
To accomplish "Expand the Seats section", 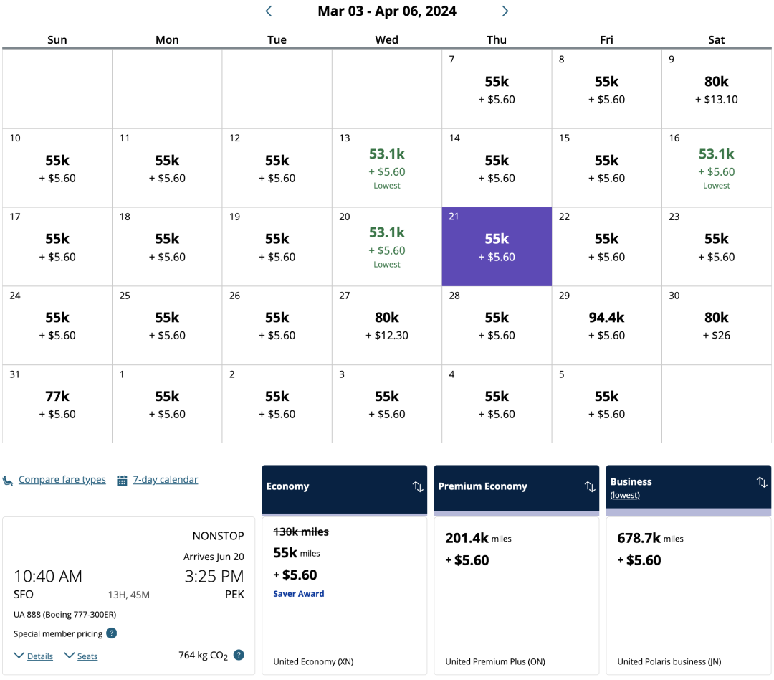I will (x=87, y=656).
